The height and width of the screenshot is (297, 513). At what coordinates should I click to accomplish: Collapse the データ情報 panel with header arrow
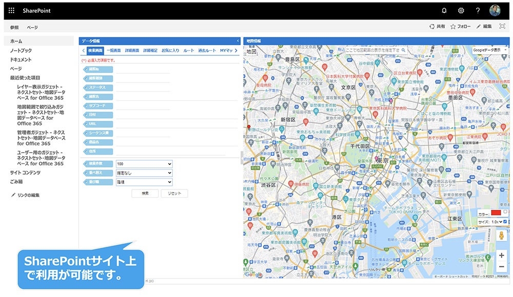click(x=238, y=41)
